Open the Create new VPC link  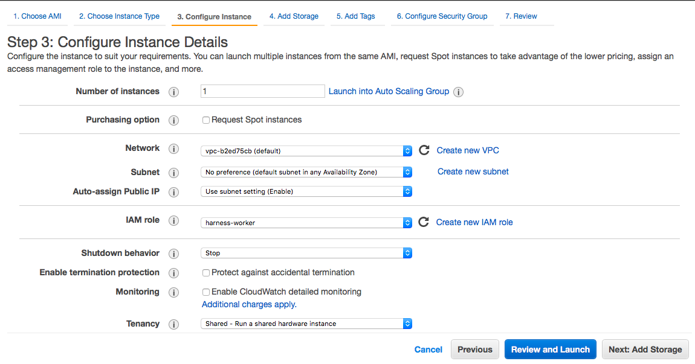(468, 150)
